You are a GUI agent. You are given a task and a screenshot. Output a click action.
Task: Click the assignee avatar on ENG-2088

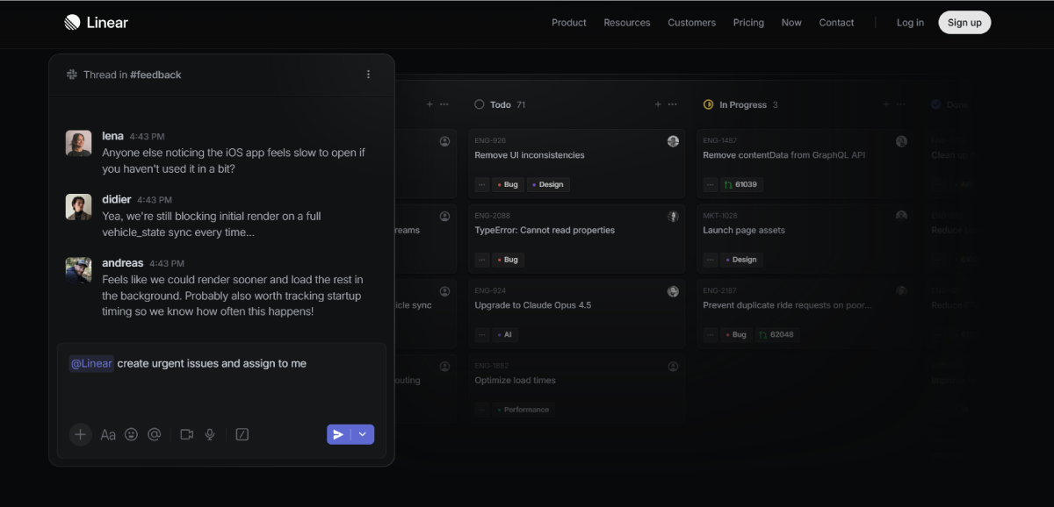tap(673, 217)
